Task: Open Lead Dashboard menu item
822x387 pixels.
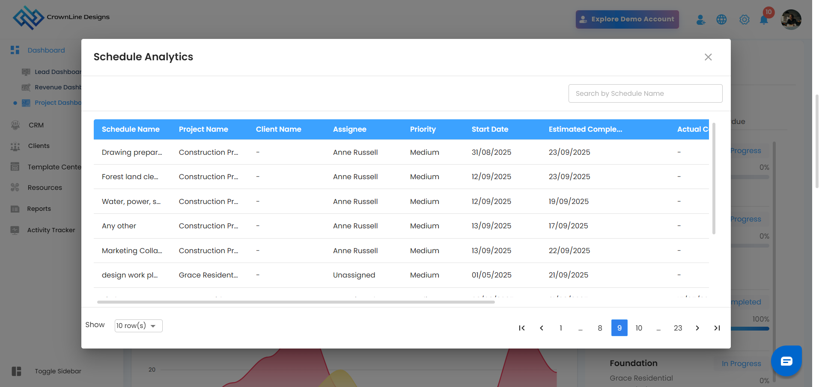Action: click(58, 72)
